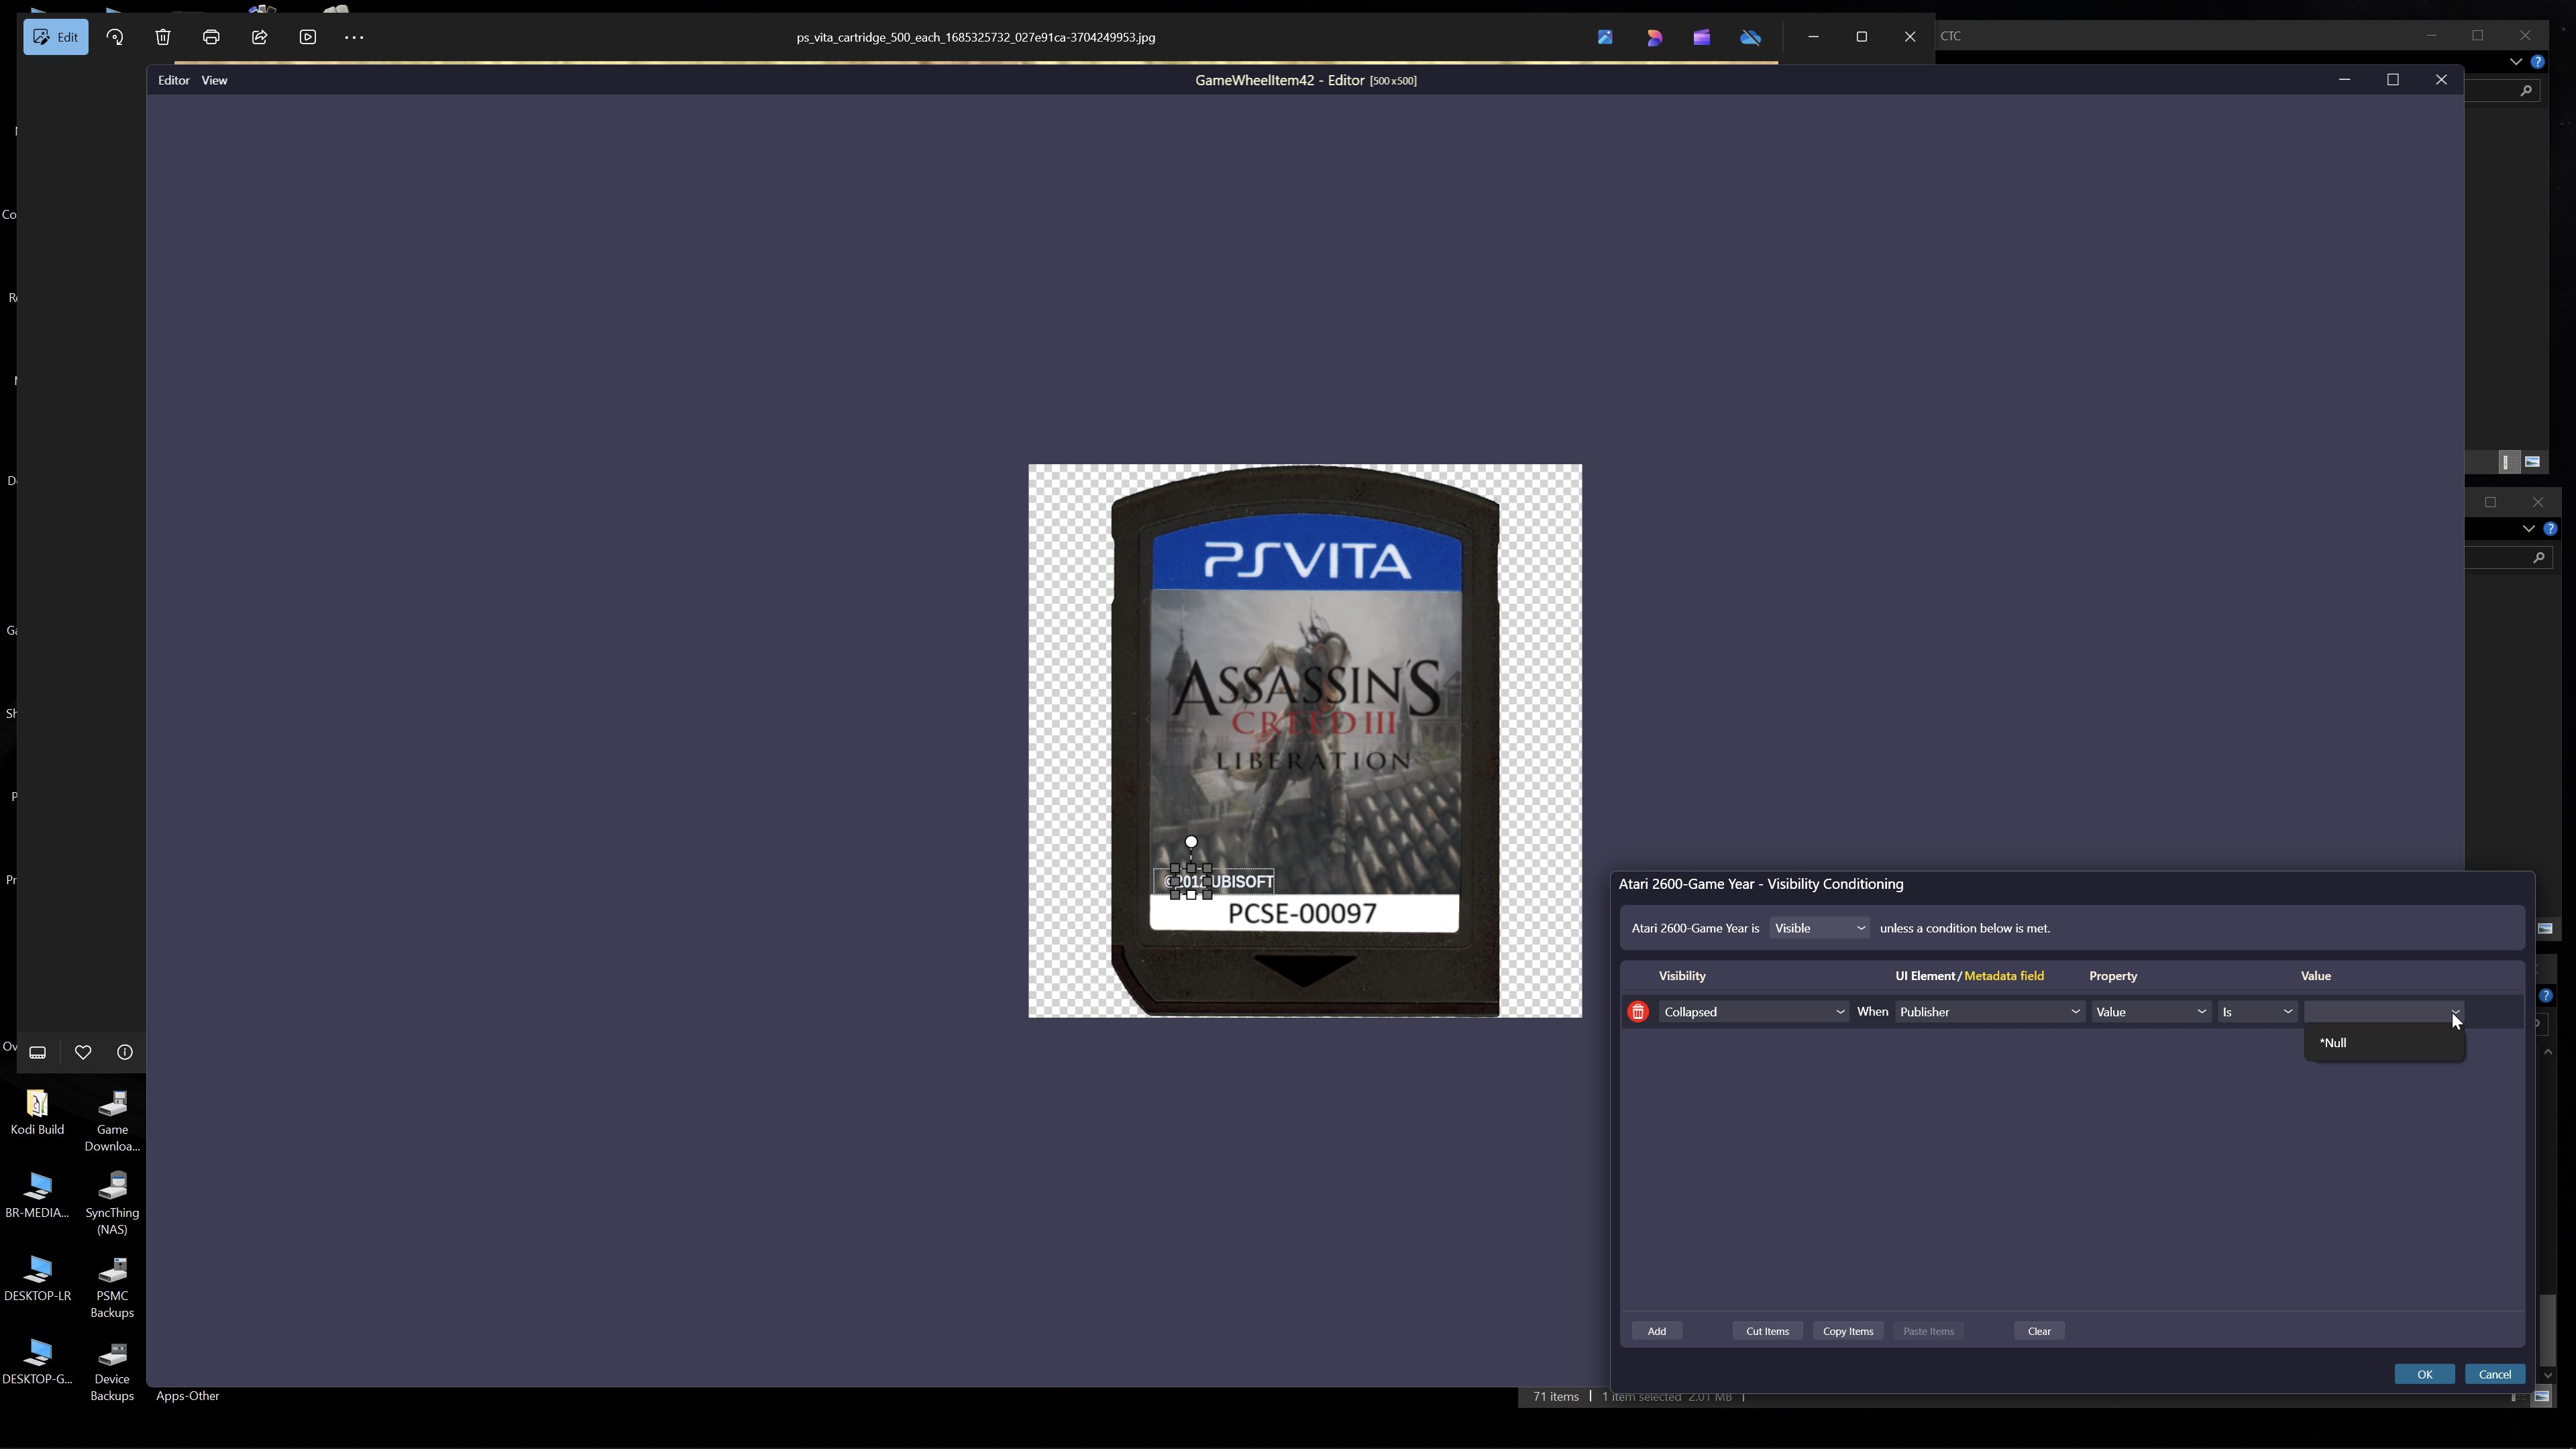Open the Publisher metadata field dropdown
This screenshot has height=1449, width=2576.
(1990, 1012)
